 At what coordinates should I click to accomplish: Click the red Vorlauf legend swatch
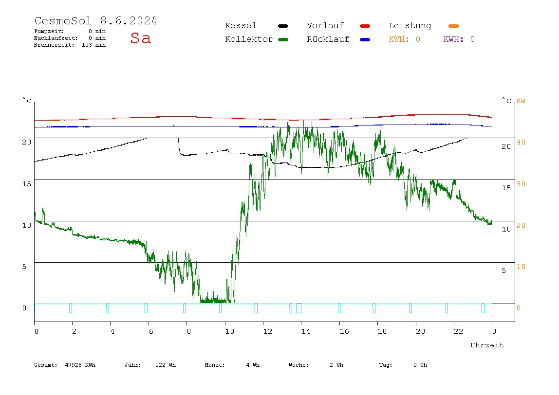(365, 26)
